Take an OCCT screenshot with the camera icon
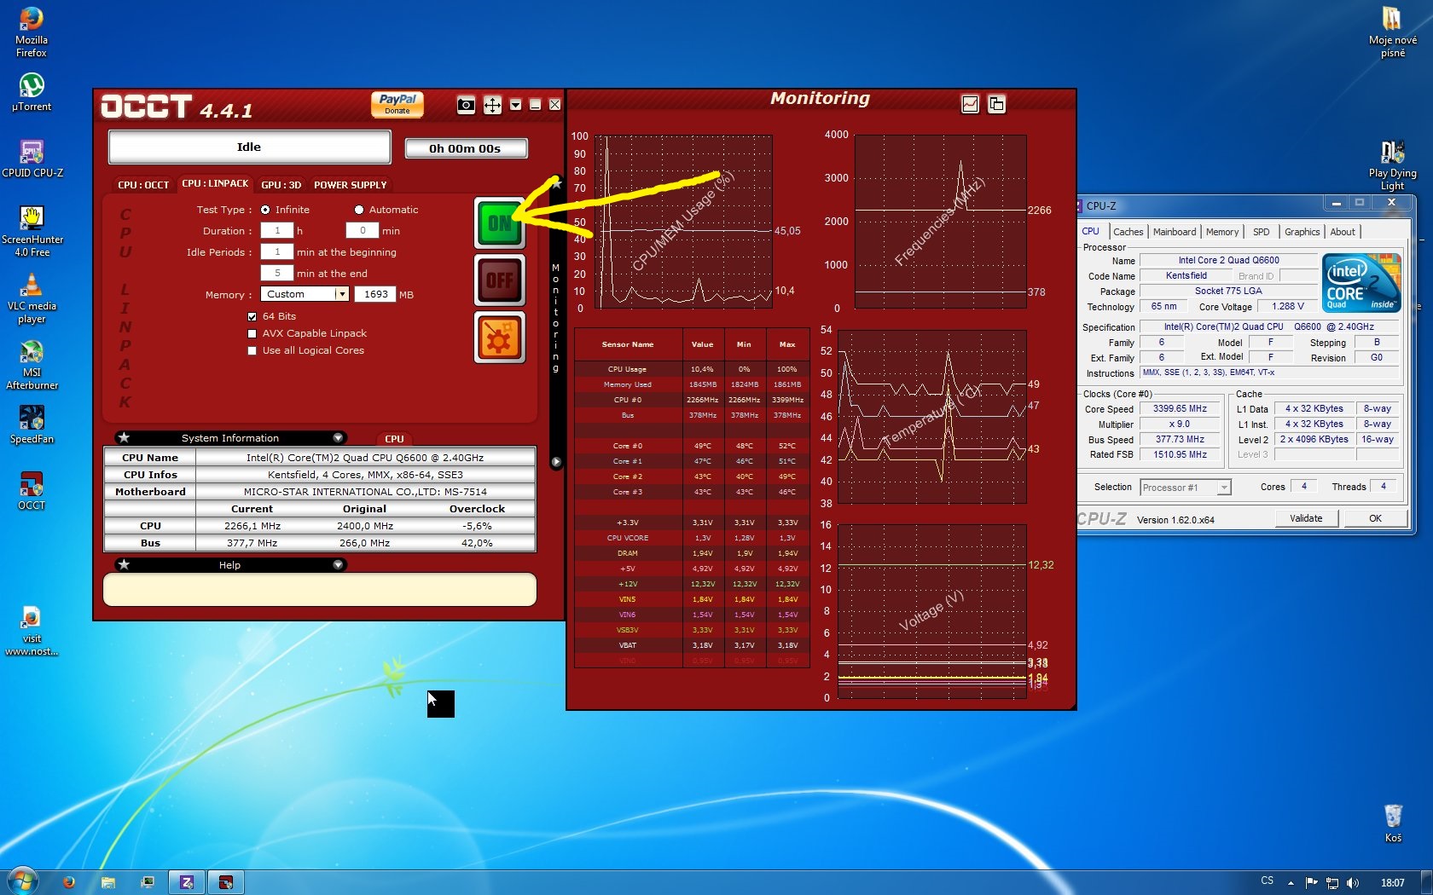The height and width of the screenshot is (895, 1433). [x=466, y=105]
